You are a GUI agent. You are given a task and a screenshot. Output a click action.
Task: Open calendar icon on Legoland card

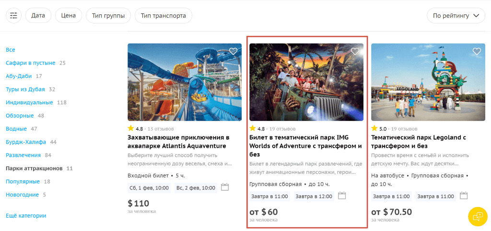(464, 196)
